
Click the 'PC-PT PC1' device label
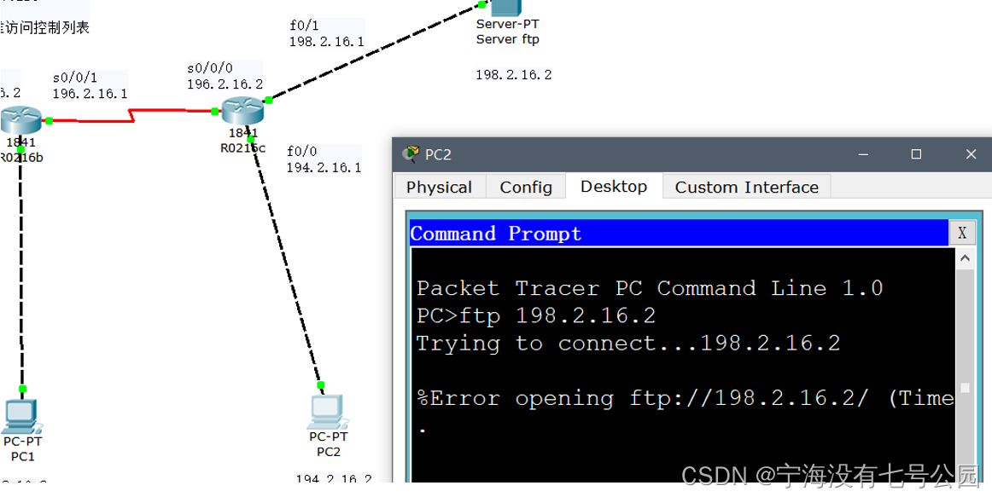click(22, 449)
